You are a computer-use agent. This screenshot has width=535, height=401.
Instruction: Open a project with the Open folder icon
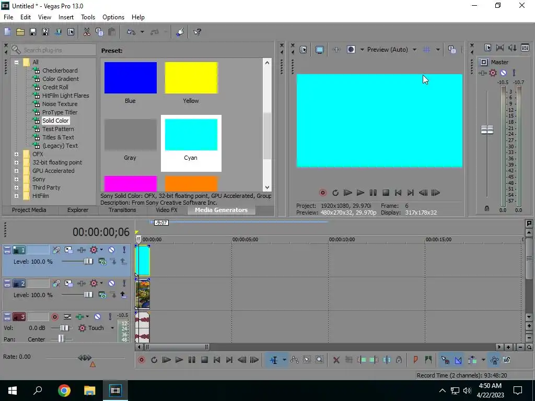[20, 32]
